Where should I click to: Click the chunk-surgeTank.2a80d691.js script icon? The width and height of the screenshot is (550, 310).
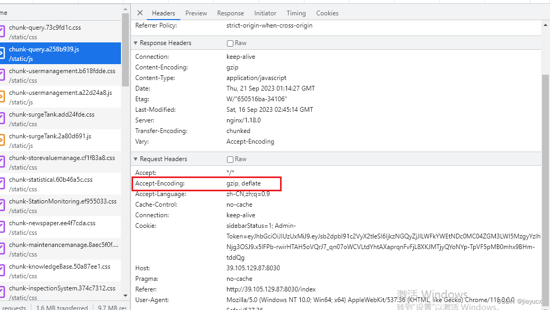pos(2,140)
